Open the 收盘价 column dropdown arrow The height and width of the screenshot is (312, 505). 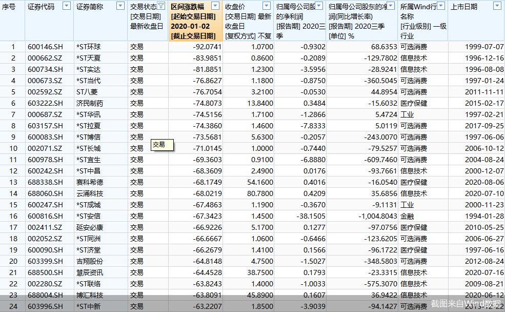pos(267,6)
